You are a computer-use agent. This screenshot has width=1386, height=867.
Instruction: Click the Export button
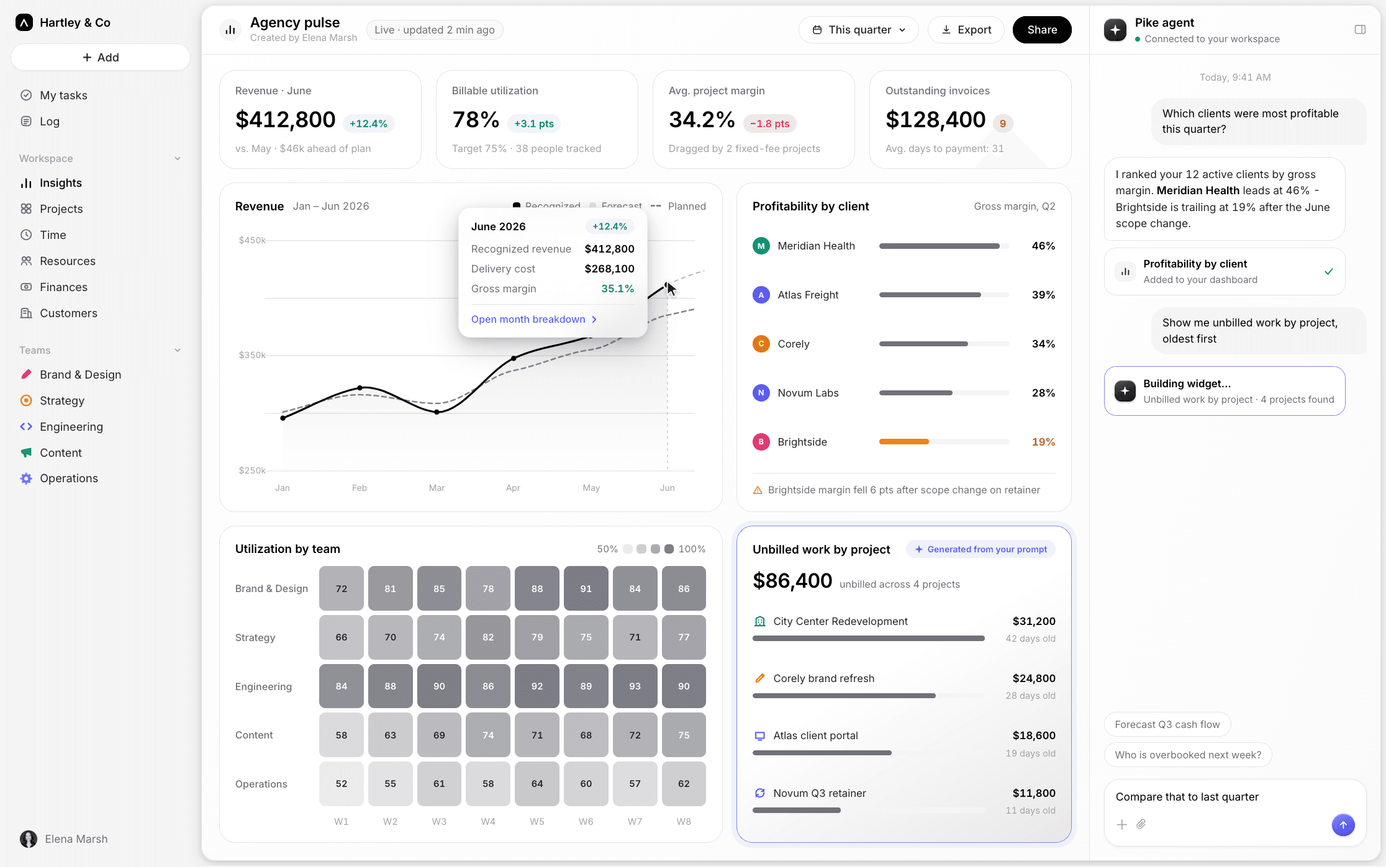click(966, 30)
